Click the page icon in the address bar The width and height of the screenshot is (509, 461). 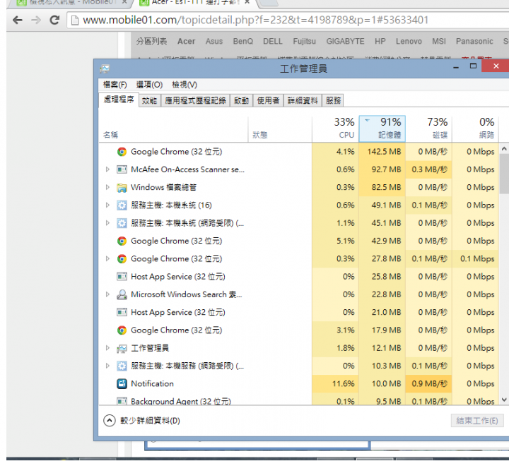75,20
